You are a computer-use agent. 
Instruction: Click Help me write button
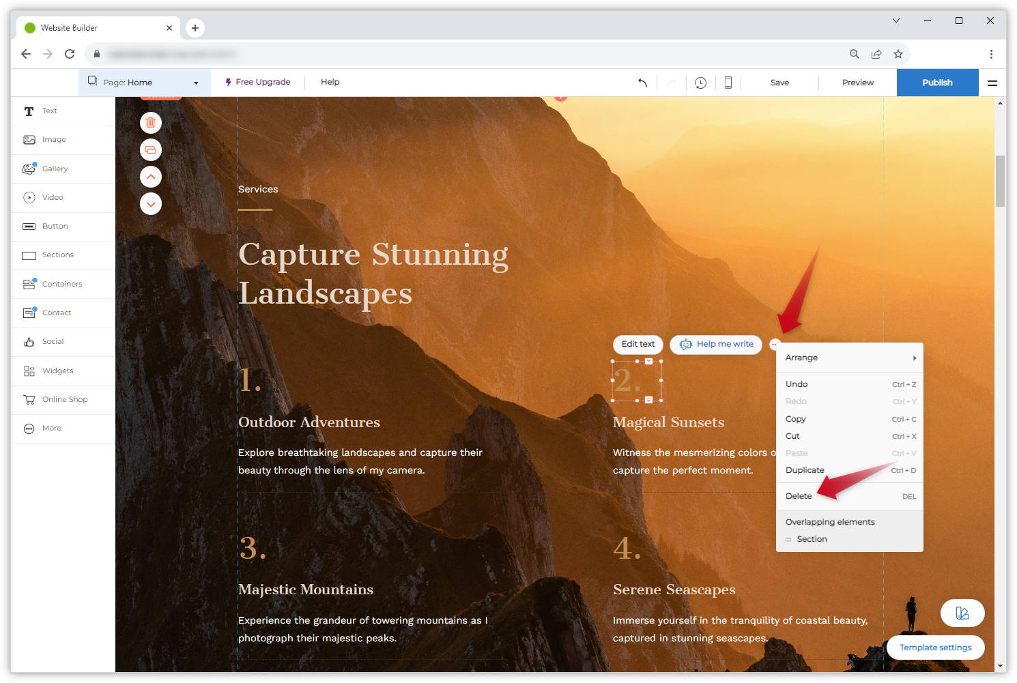coord(716,345)
